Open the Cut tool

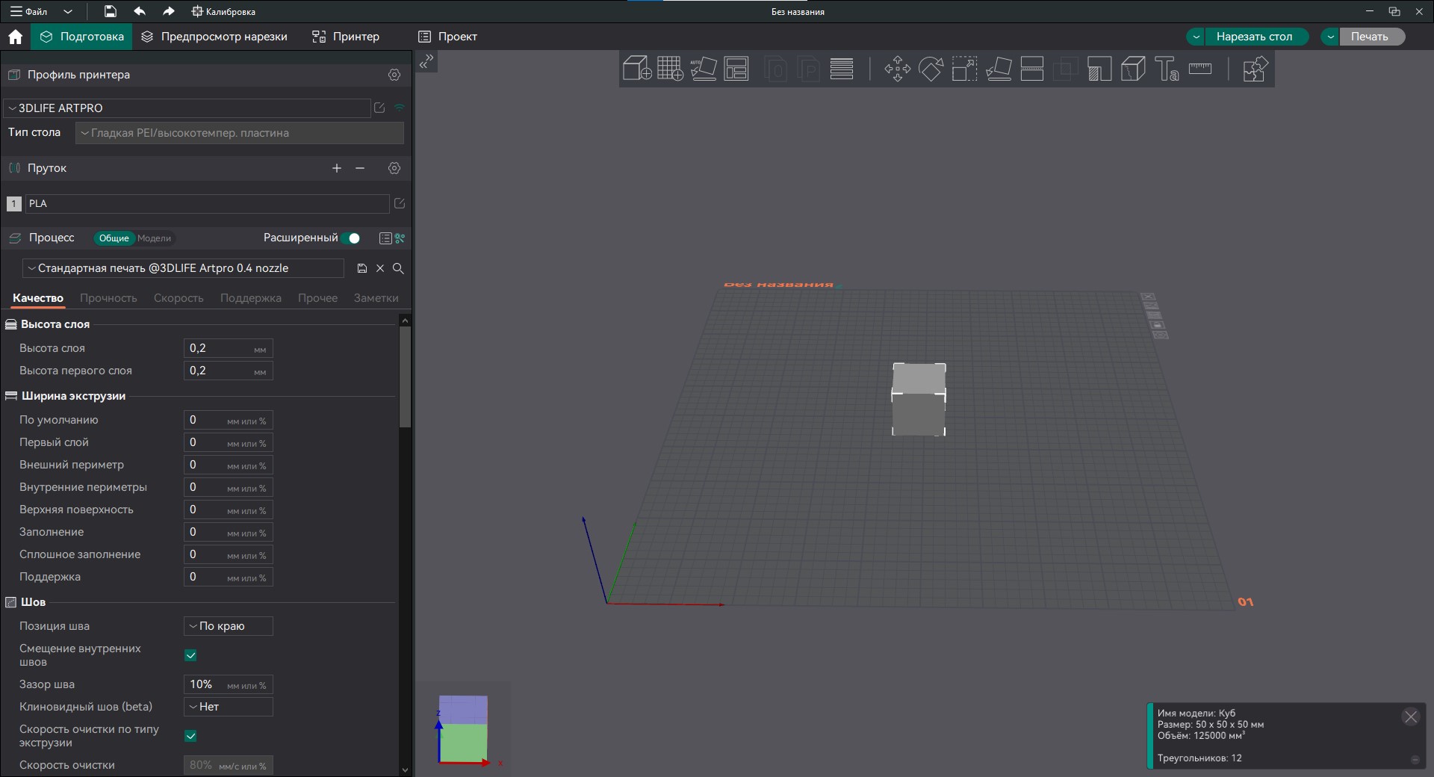point(1031,69)
